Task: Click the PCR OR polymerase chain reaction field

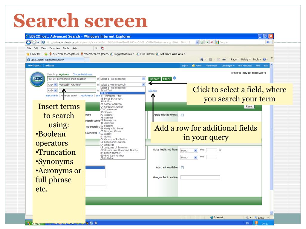Action: pos(71,79)
